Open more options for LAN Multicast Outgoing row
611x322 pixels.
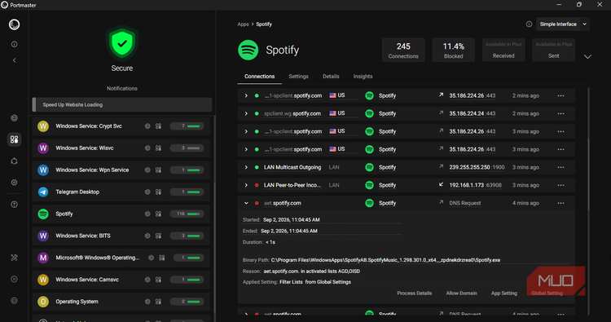tap(560, 167)
